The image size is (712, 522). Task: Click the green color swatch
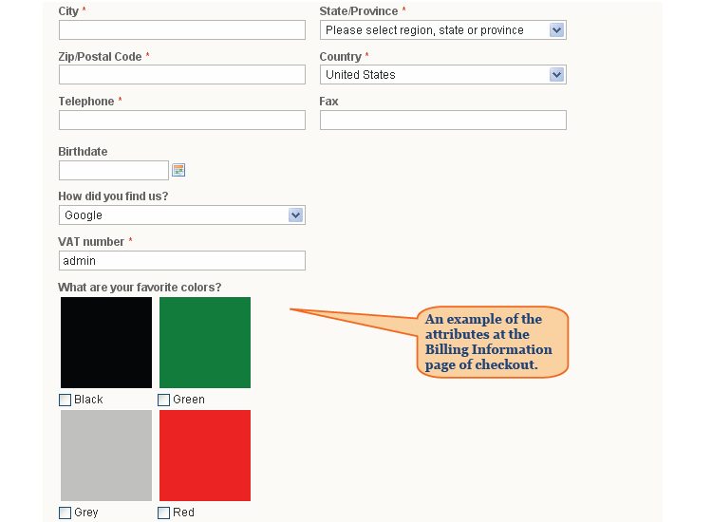tap(205, 343)
